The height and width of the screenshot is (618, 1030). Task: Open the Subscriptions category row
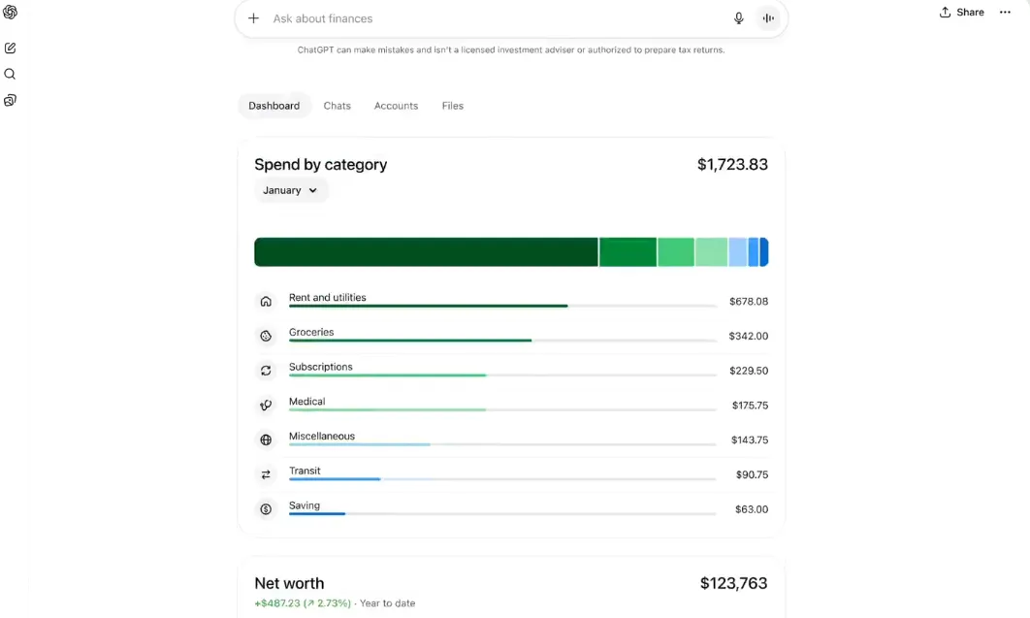511,371
